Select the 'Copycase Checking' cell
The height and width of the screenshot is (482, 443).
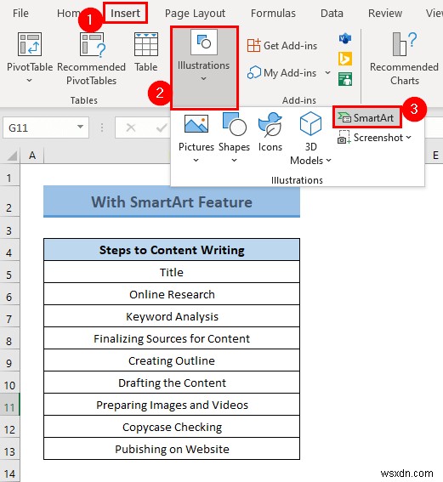pos(172,427)
